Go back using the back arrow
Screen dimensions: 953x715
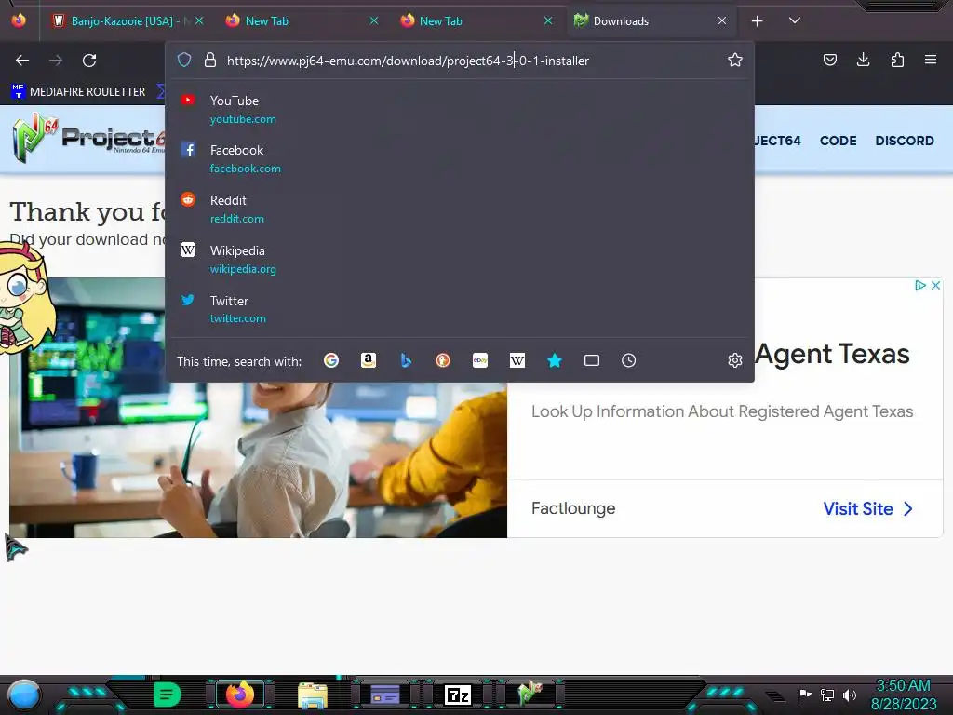coord(22,61)
